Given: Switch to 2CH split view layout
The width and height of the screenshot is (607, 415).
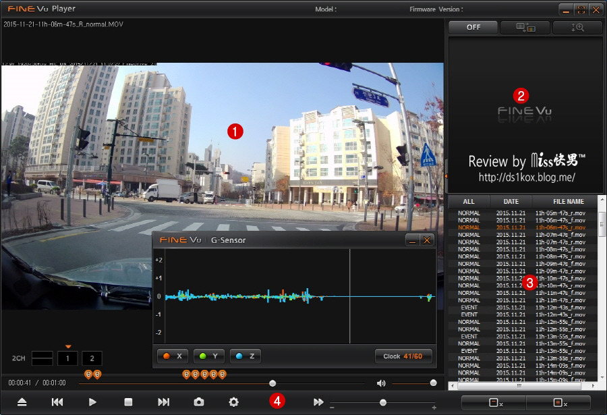Looking at the screenshot, I should 42,358.
